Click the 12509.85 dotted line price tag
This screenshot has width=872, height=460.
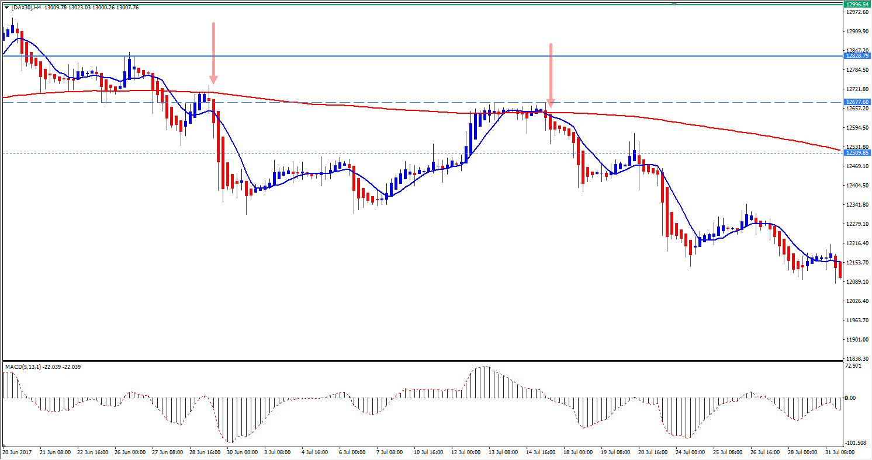[856, 153]
